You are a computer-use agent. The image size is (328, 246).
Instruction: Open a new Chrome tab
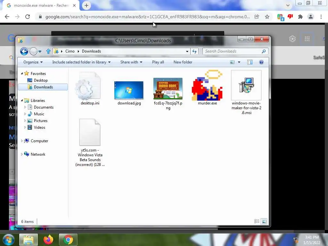(86, 6)
